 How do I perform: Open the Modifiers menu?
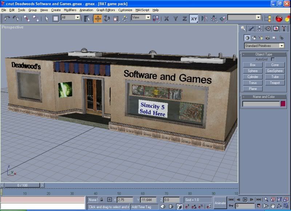click(70, 10)
